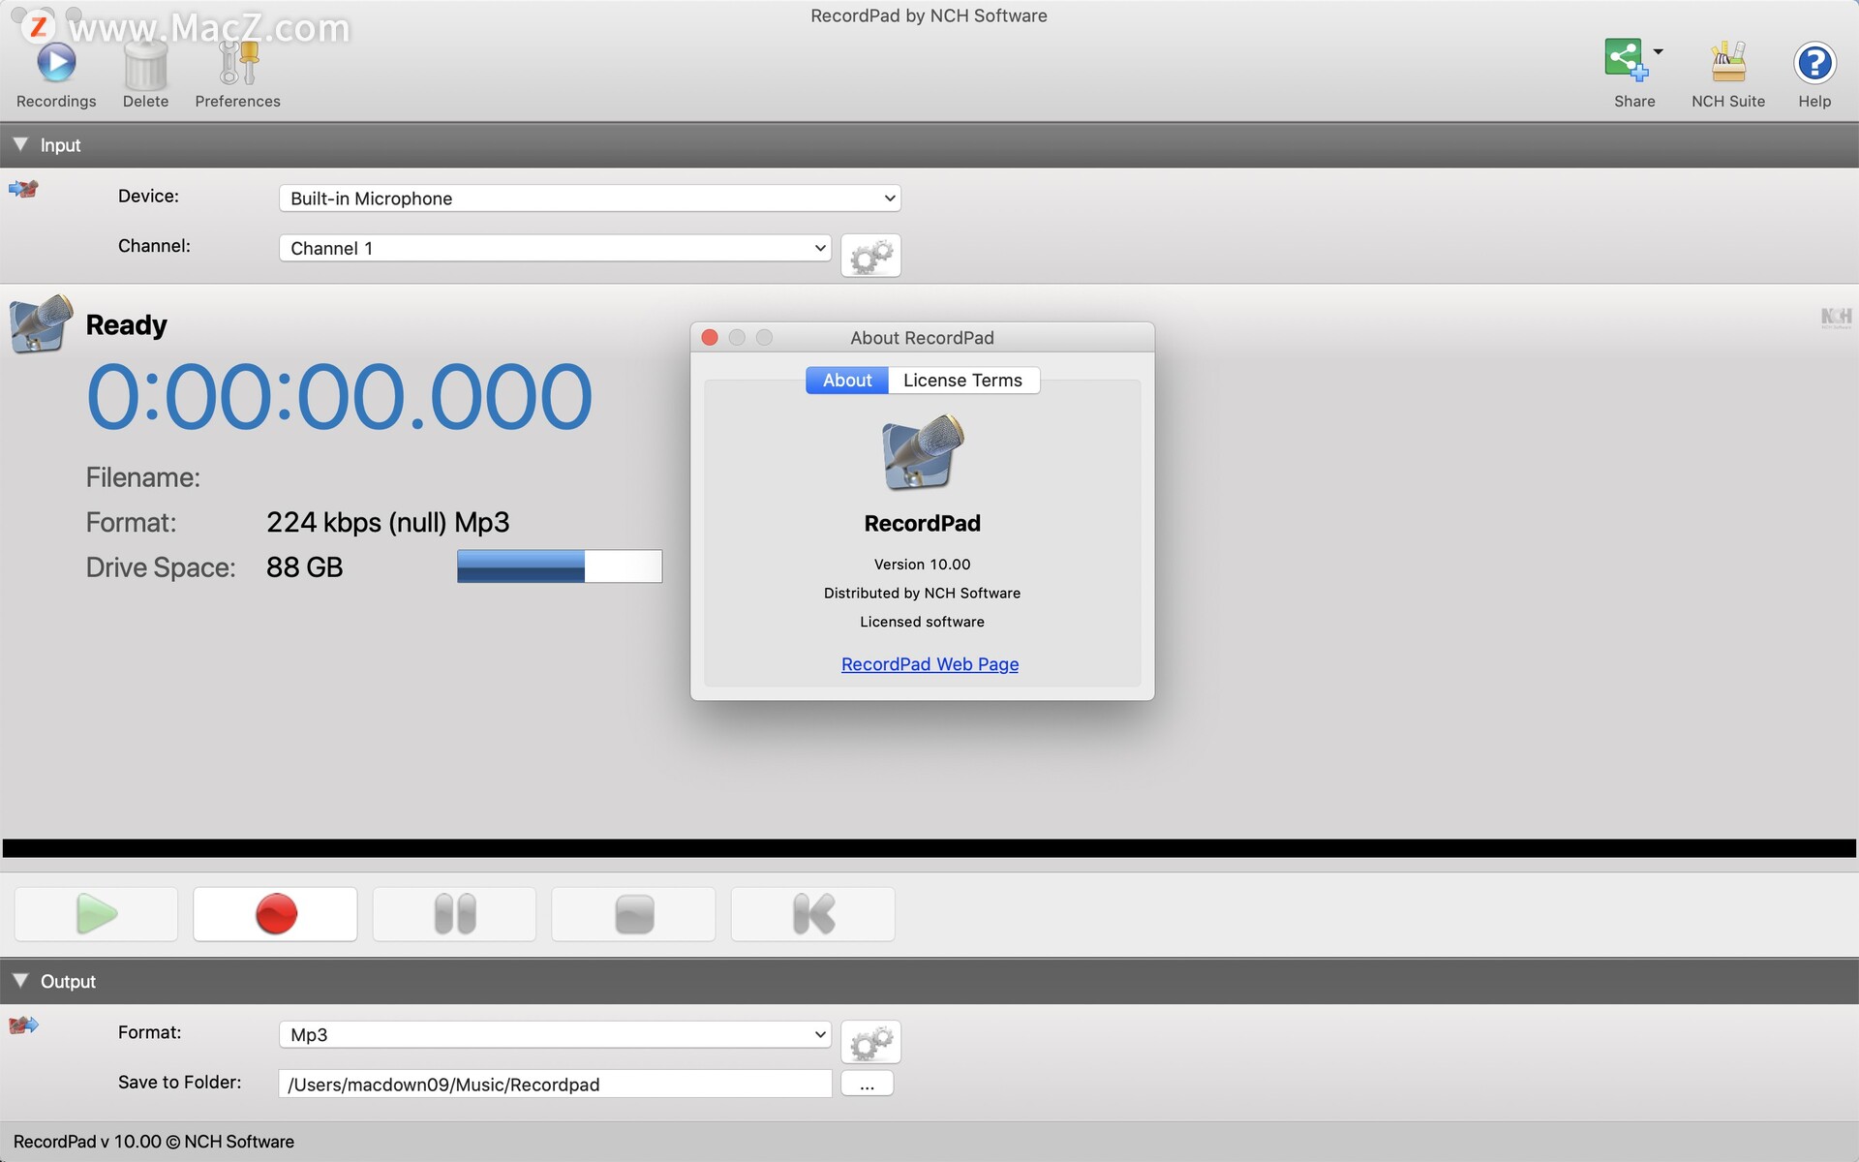Click the Stop button

[634, 914]
